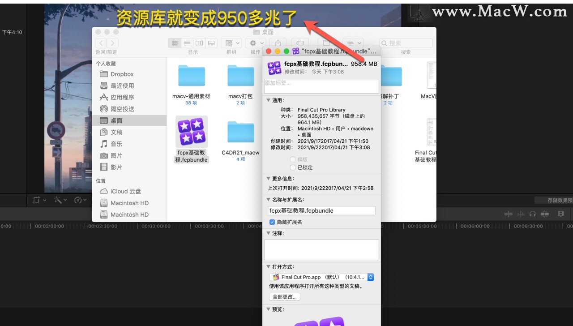The image size is (573, 326).
Task: Switch Finder to column view
Action: [x=199, y=43]
